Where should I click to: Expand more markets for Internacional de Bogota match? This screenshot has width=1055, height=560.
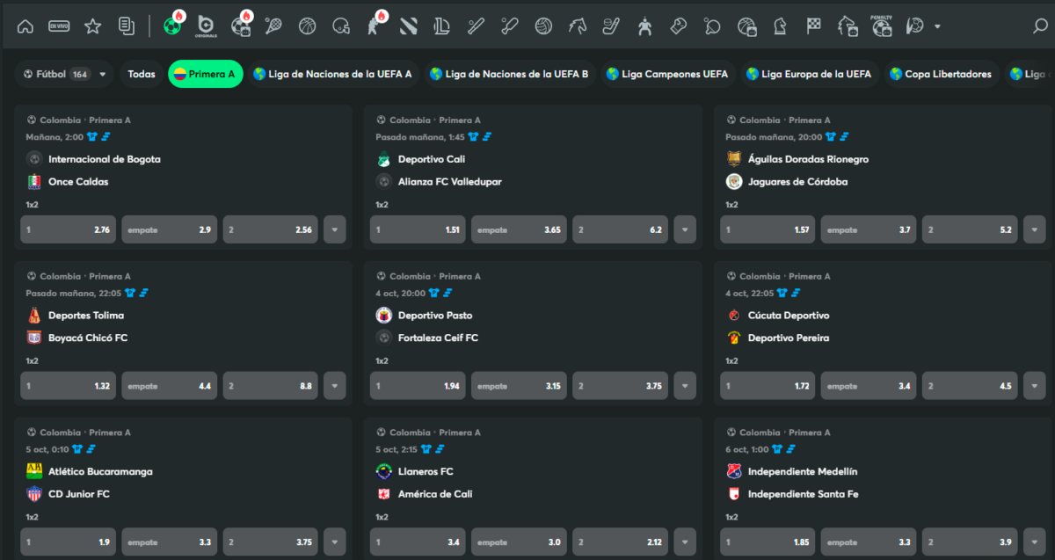click(335, 229)
